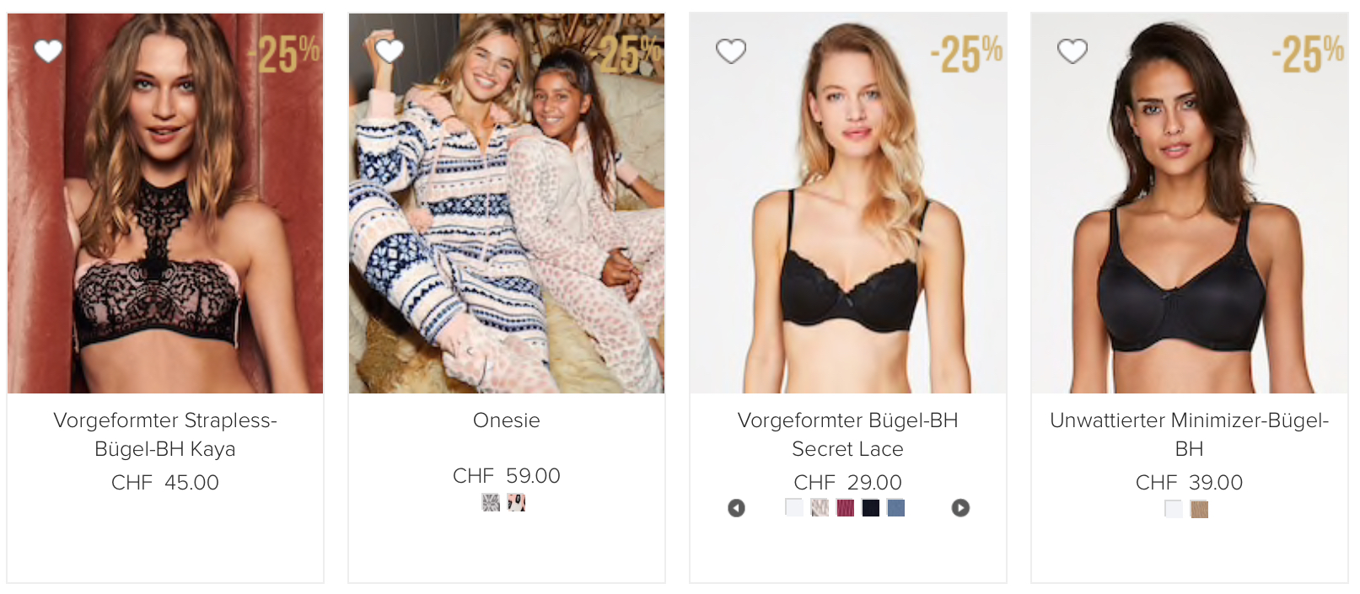Pick the blue Secret Lace color swatch
The width and height of the screenshot is (1360, 594).
point(896,507)
